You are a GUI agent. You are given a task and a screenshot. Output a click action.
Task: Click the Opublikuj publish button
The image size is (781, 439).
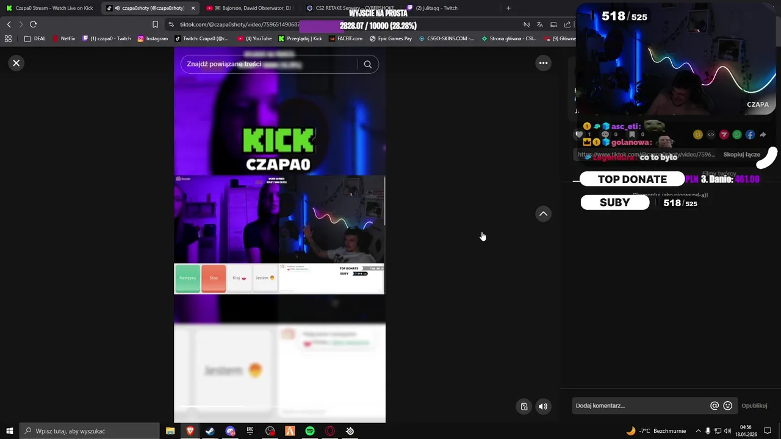pyautogui.click(x=754, y=405)
